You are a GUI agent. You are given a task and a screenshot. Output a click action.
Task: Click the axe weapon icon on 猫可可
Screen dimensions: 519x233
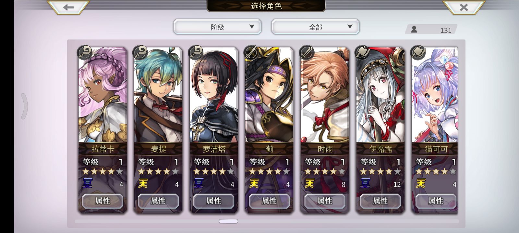pos(418,53)
